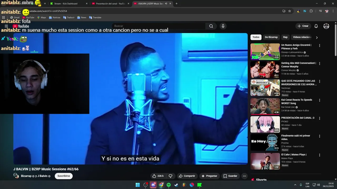Open Discord from taskbar
This screenshot has width=337, height=189.
click(x=153, y=185)
